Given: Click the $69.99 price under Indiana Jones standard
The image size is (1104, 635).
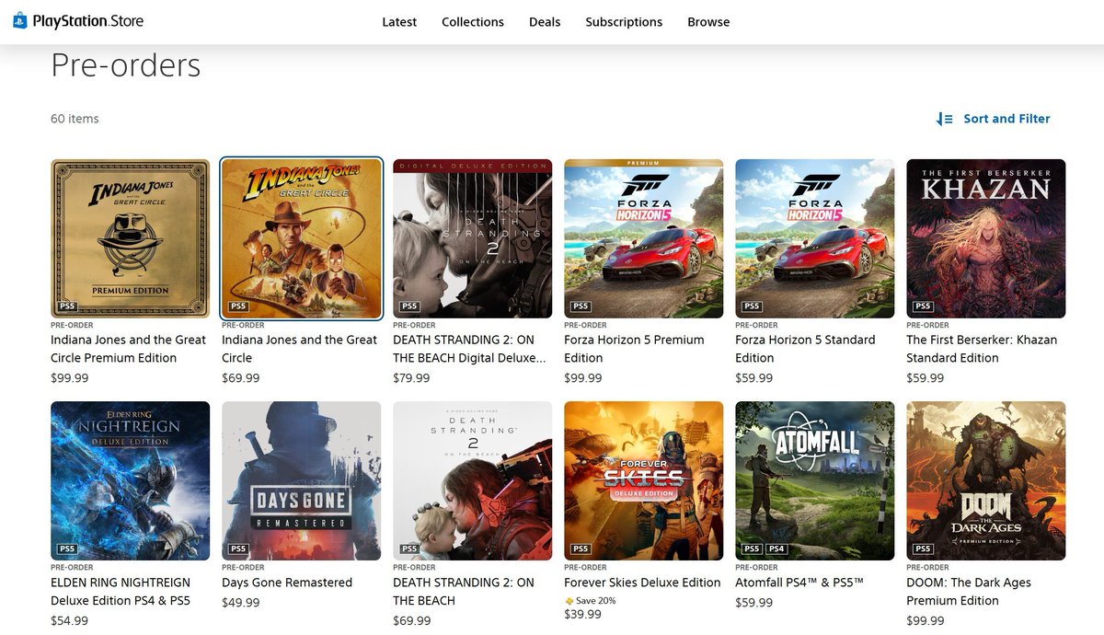Looking at the screenshot, I should [x=241, y=378].
